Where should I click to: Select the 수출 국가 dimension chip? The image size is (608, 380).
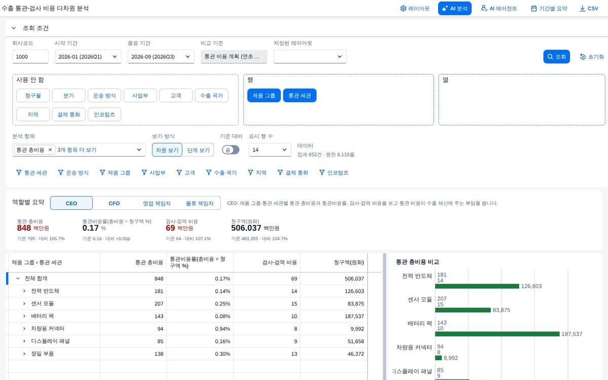click(x=211, y=95)
